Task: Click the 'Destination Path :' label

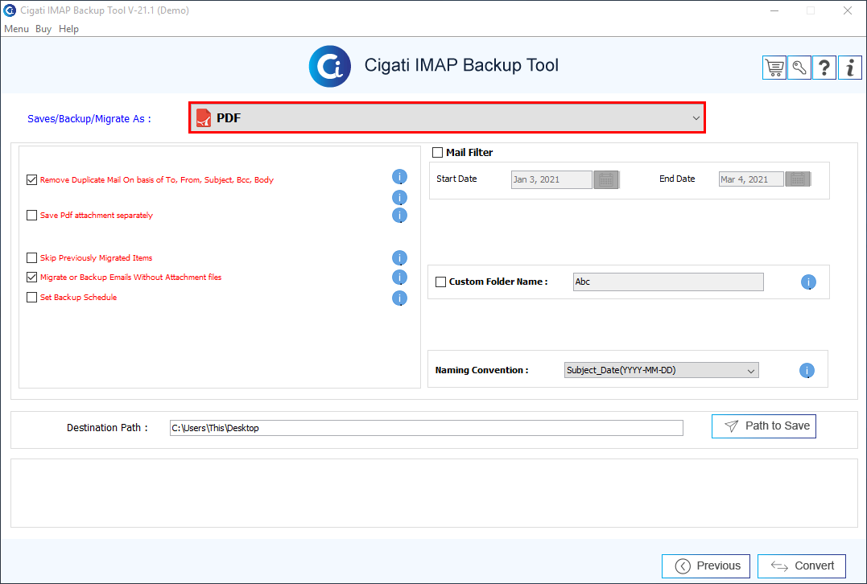Action: (107, 428)
